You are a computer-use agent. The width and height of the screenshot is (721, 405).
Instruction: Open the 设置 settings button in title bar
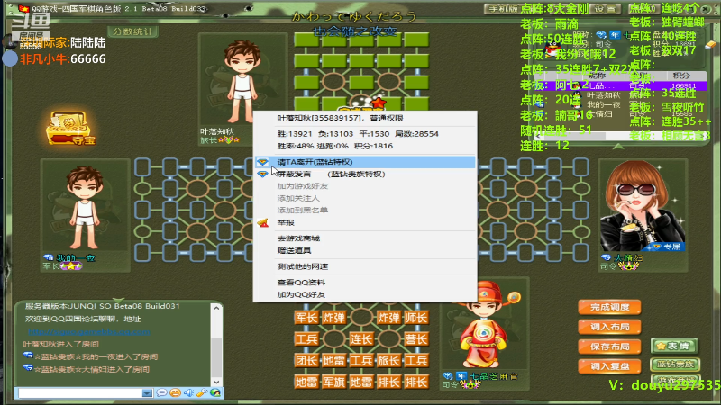click(605, 9)
